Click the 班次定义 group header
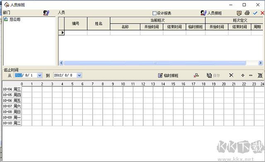Viewport: 265px width, 162px height. point(234,20)
